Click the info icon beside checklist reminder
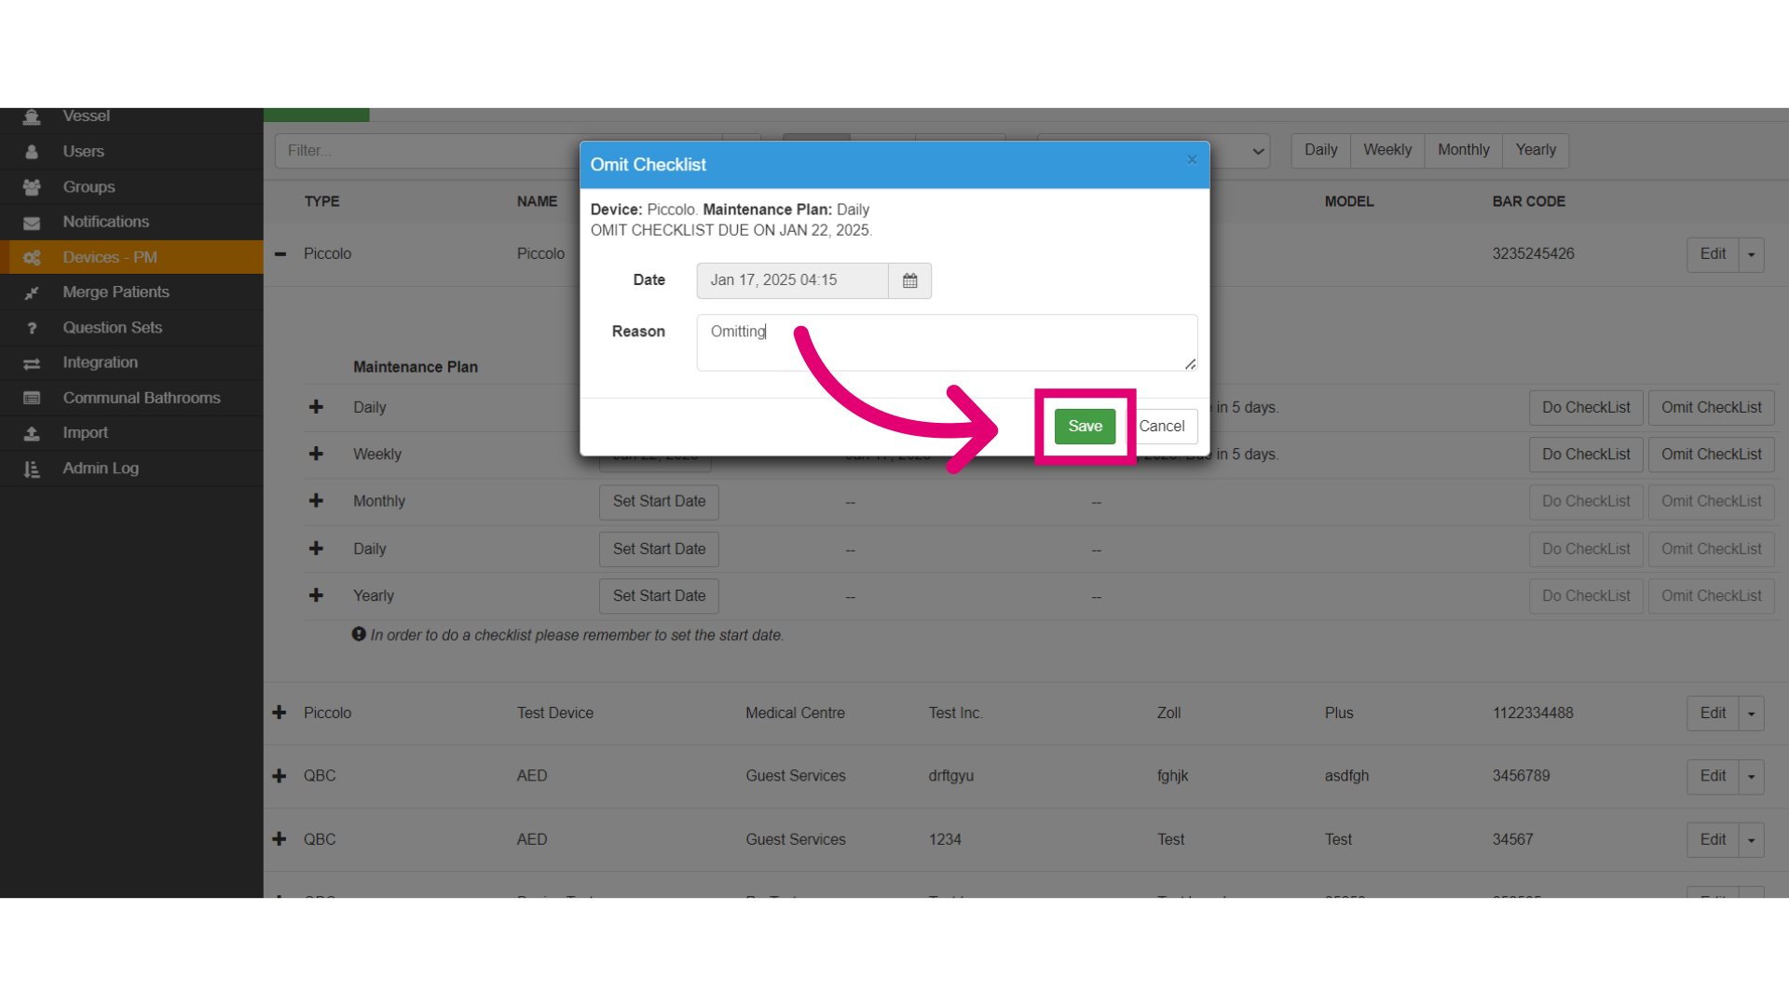 359,634
